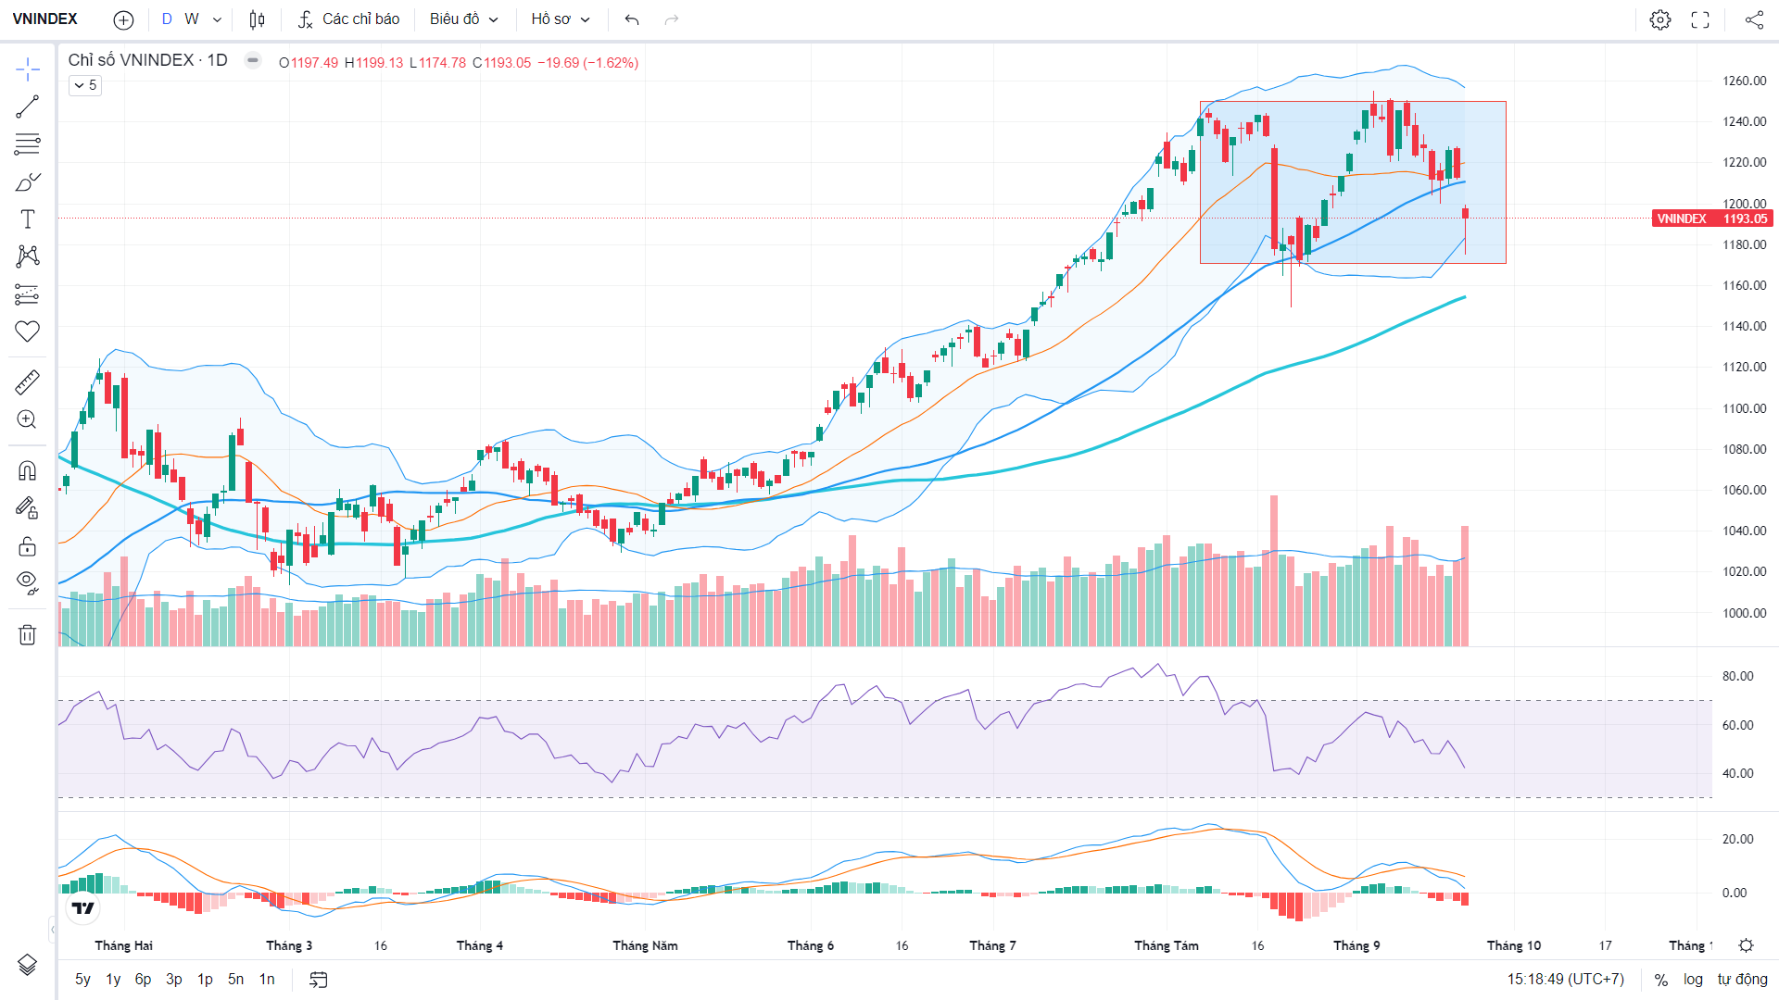Open the go to date icon
The width and height of the screenshot is (1779, 1000).
click(x=319, y=980)
